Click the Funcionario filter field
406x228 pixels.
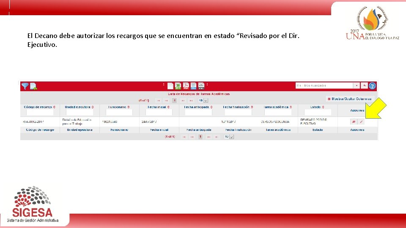119,112
